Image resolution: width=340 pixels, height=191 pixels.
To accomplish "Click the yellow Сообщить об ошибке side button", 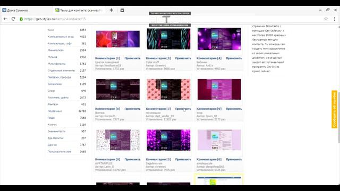I will click(x=334, y=109).
